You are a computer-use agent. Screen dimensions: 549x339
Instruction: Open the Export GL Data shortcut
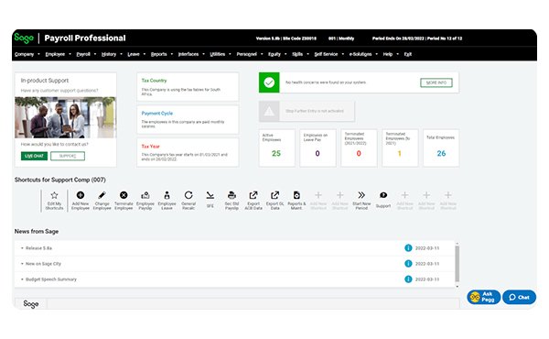pyautogui.click(x=274, y=195)
